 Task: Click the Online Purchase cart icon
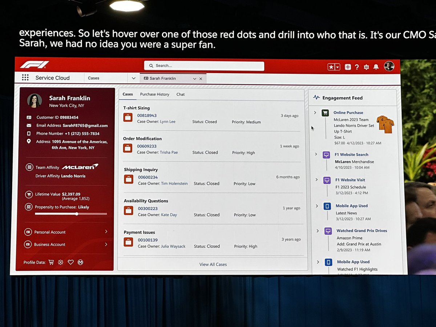[x=325, y=113]
